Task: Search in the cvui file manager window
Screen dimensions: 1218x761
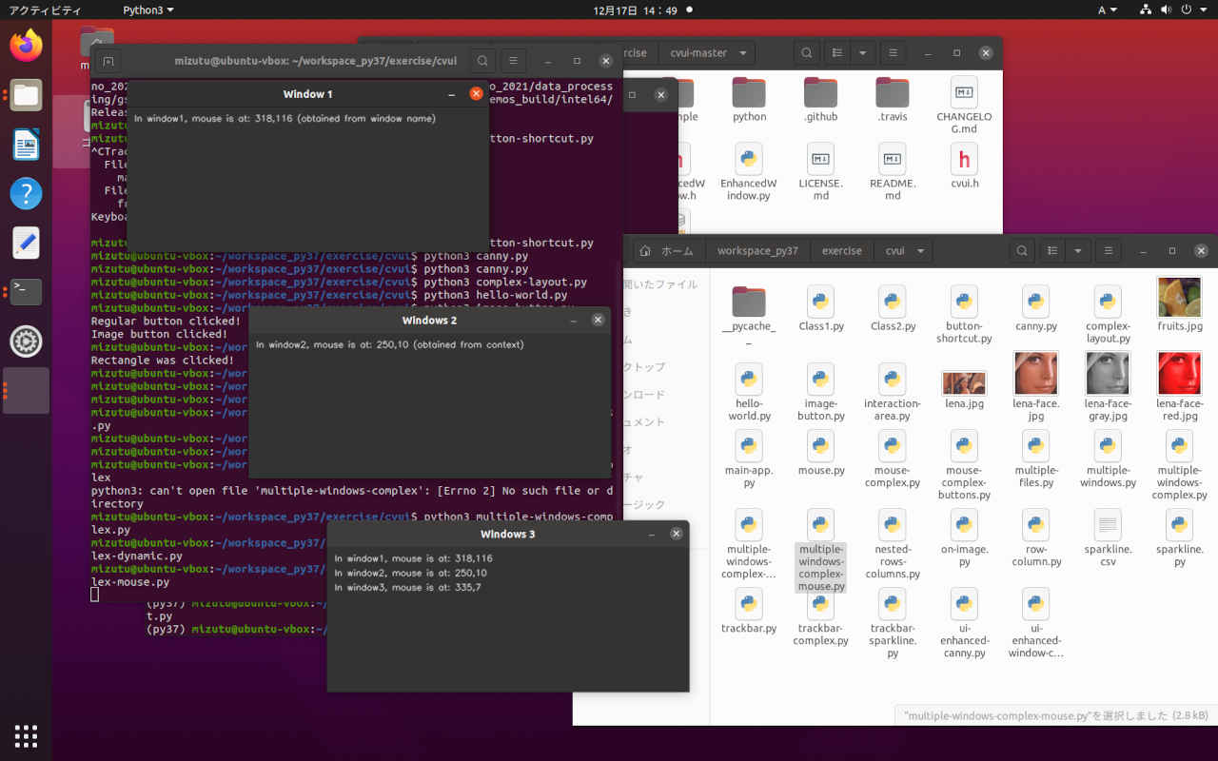Action: coord(1021,251)
